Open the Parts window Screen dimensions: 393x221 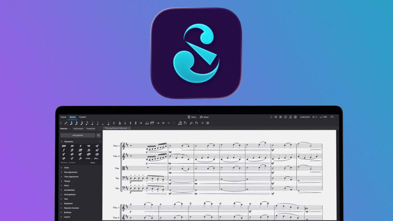193,117
